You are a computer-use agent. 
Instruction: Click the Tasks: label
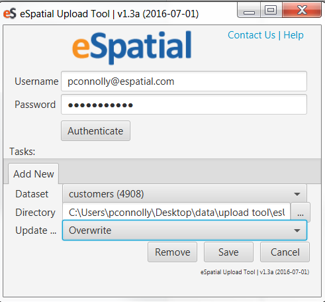[23, 152]
